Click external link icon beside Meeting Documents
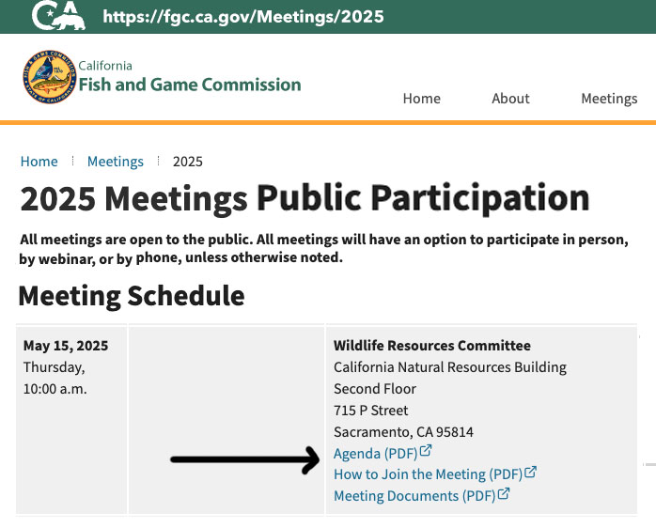Viewport: 656px width, 528px height. pyautogui.click(x=504, y=493)
